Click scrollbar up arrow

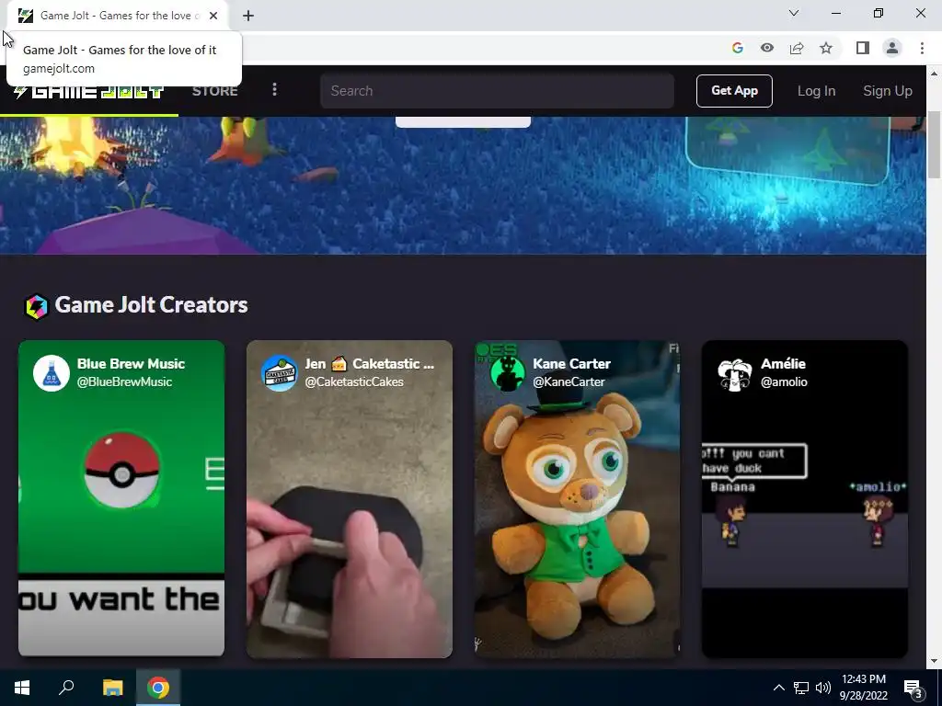coord(934,74)
